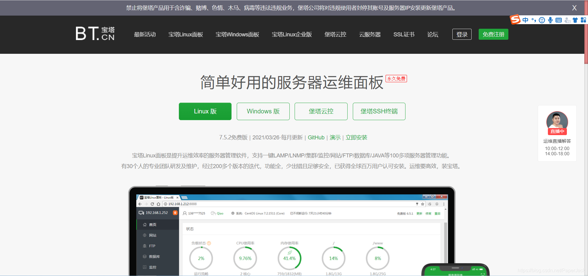Viewport: 588px width, 276px height.
Task: Open the 最新活动 menu item
Action: 145,35
